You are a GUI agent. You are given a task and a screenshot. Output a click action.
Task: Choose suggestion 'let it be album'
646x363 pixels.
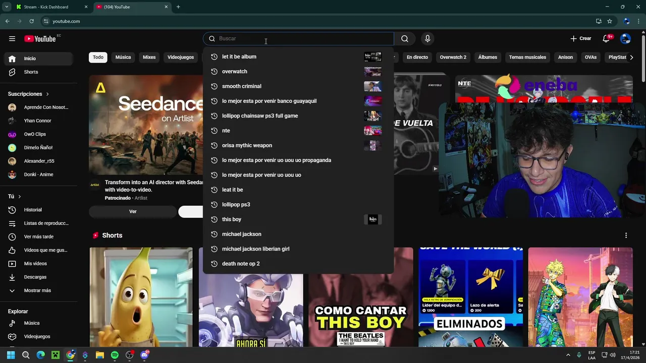pyautogui.click(x=298, y=57)
